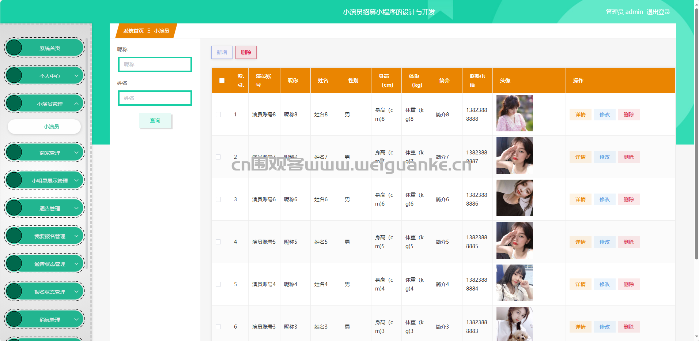Click the phone number 13823888884 cell
The height and width of the screenshot is (341, 699).
coord(477,284)
